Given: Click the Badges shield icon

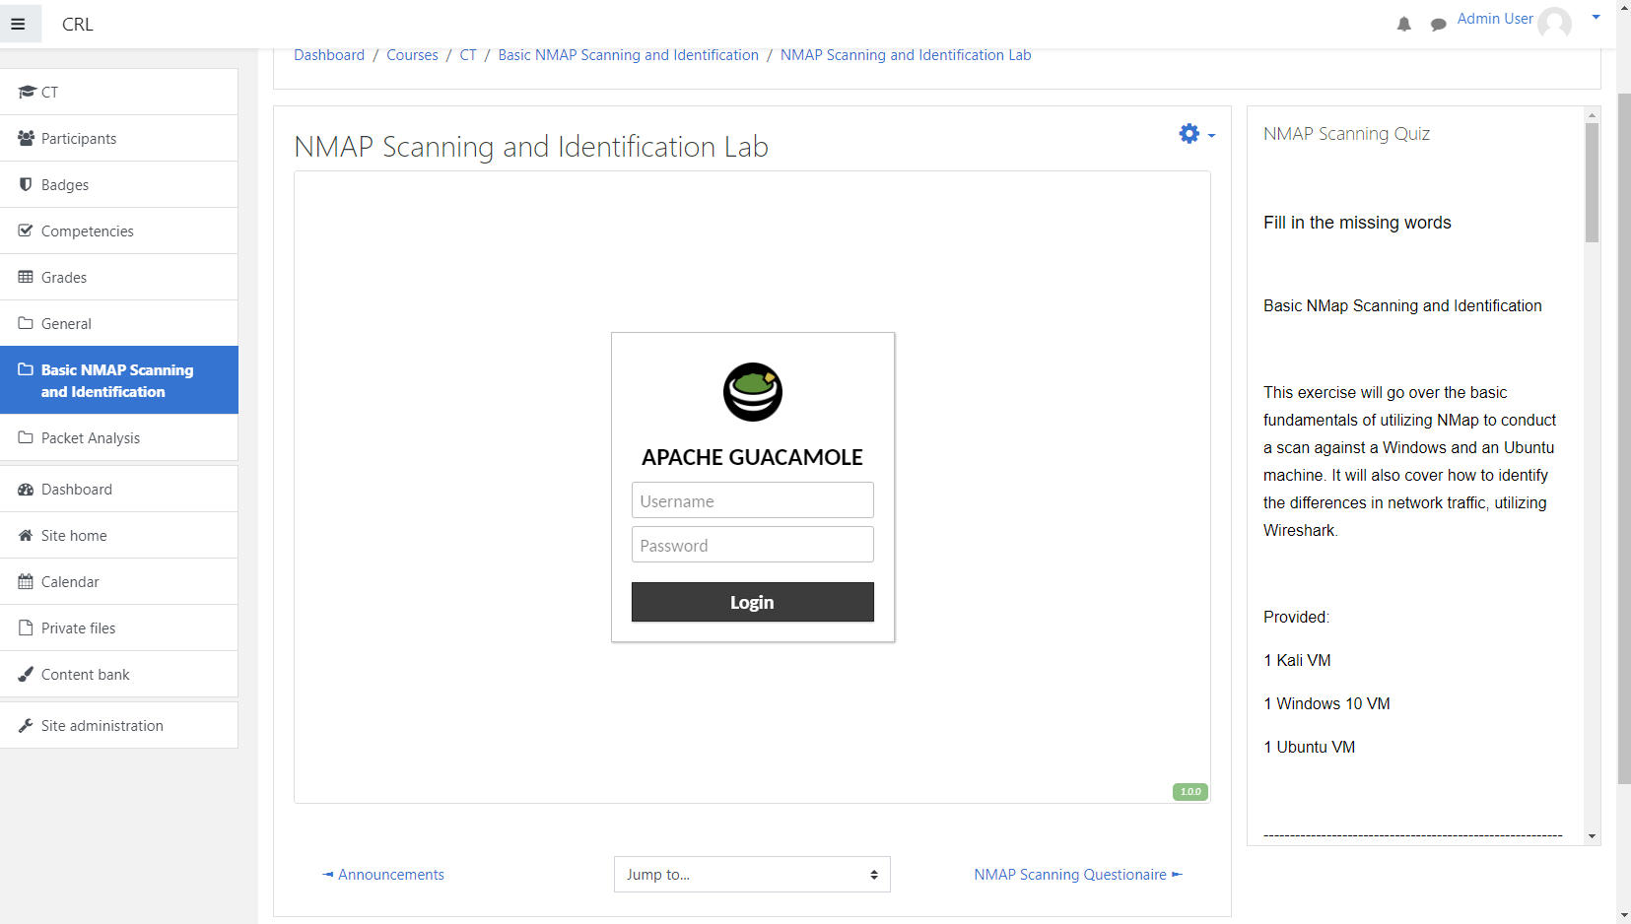Looking at the screenshot, I should 27,185.
